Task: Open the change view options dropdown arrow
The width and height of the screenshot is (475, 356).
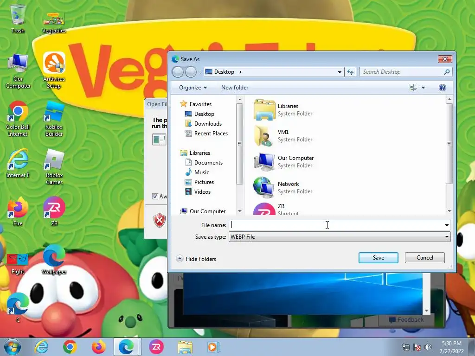Action: 423,88
